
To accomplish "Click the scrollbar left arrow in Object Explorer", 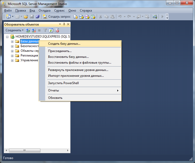I will point(6,150).
